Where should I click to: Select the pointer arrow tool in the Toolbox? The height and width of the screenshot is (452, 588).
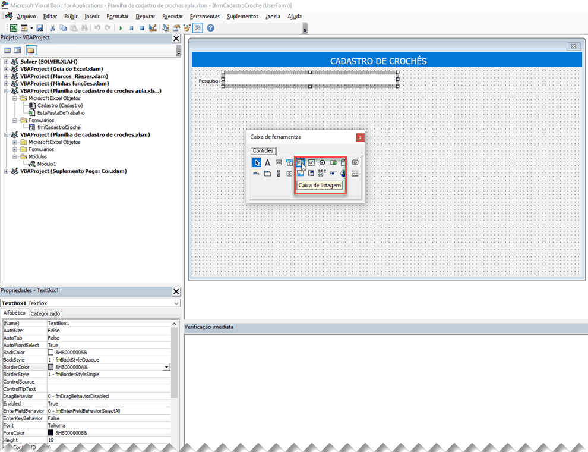coord(257,162)
